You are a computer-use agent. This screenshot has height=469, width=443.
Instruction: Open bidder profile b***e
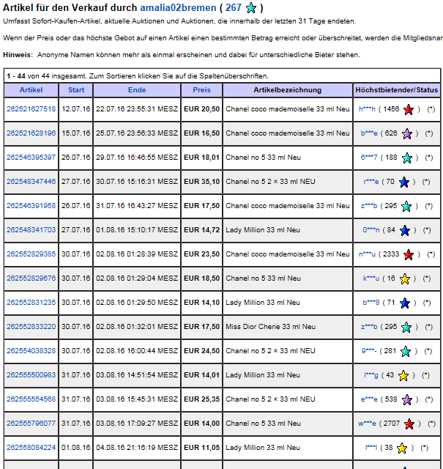(x=369, y=133)
